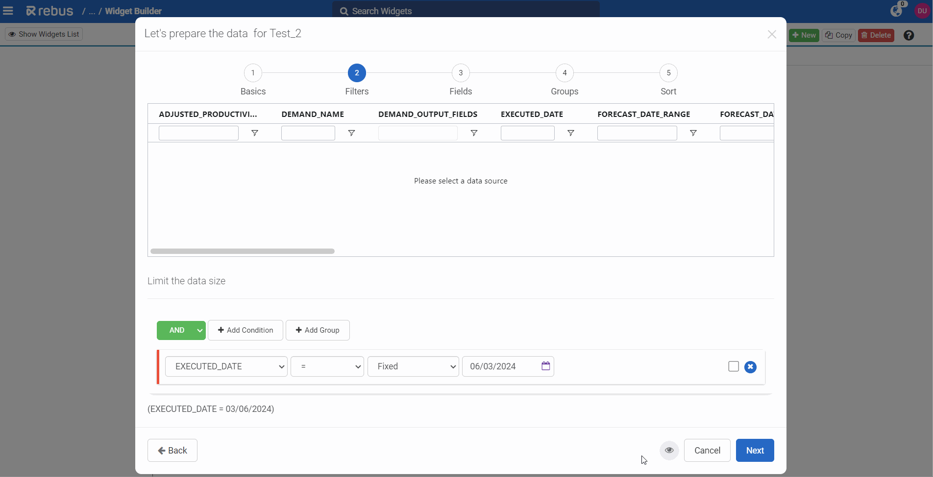Open the hamburger navigation menu

[x=8, y=11]
